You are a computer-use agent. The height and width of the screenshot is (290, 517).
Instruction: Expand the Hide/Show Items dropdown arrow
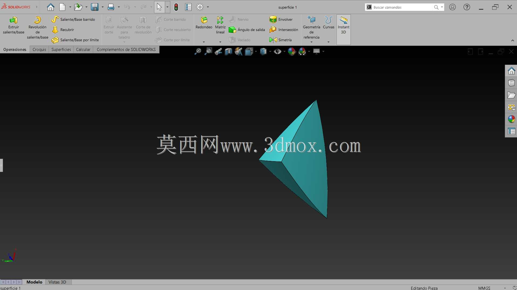(284, 51)
